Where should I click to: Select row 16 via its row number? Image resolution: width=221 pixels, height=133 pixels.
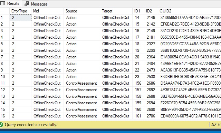pos(4,116)
